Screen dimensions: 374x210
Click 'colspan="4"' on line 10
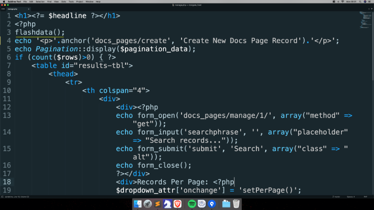(122, 91)
